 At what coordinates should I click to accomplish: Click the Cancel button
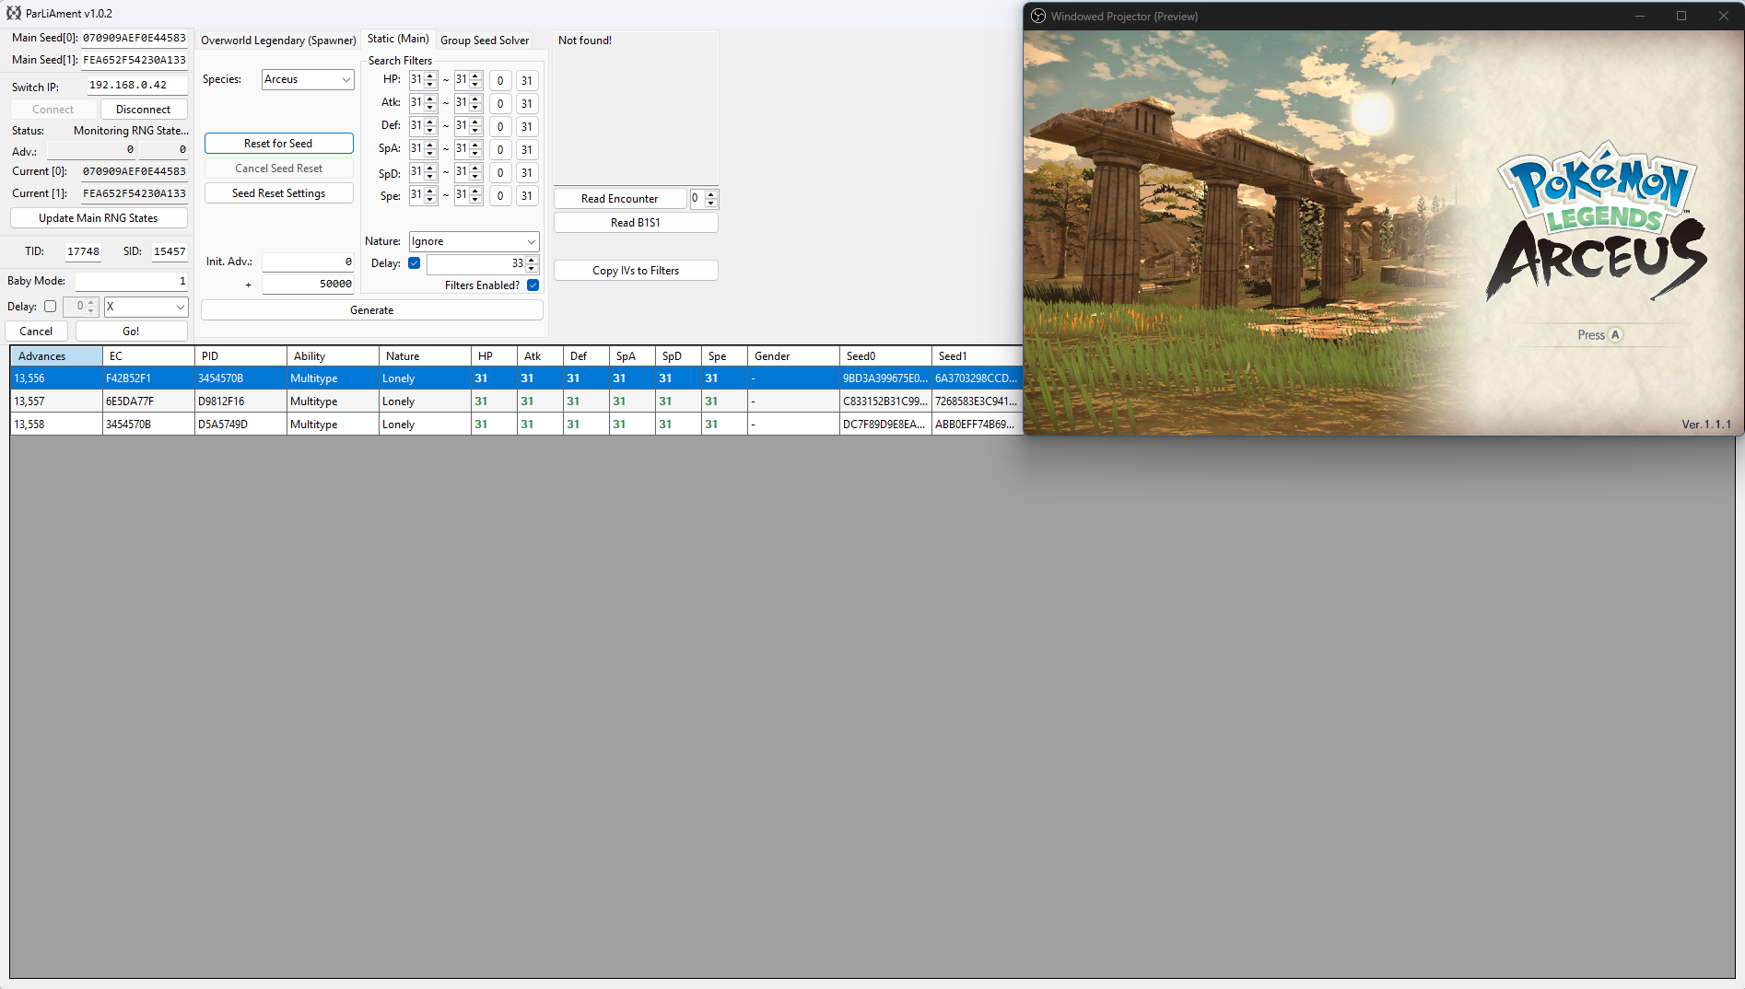pyautogui.click(x=36, y=332)
